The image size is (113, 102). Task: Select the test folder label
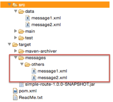pyautogui.click(x=29, y=38)
